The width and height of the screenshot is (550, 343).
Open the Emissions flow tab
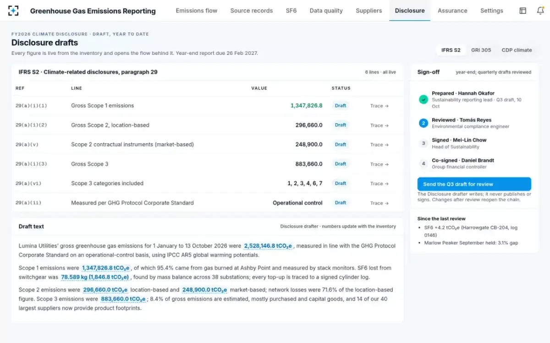(197, 11)
